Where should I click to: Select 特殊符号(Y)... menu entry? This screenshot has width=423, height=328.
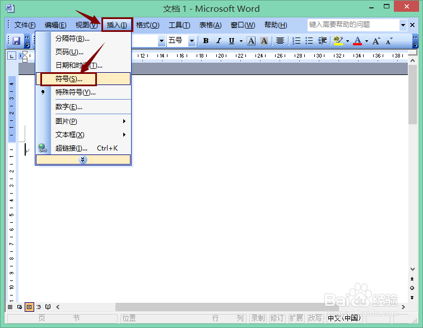[x=83, y=92]
